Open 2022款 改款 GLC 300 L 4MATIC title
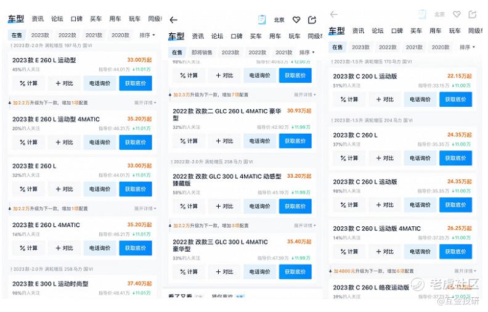The image size is (488, 312). tap(227, 180)
